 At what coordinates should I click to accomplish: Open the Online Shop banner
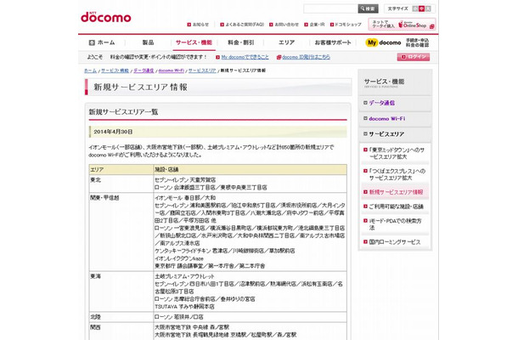(x=402, y=24)
